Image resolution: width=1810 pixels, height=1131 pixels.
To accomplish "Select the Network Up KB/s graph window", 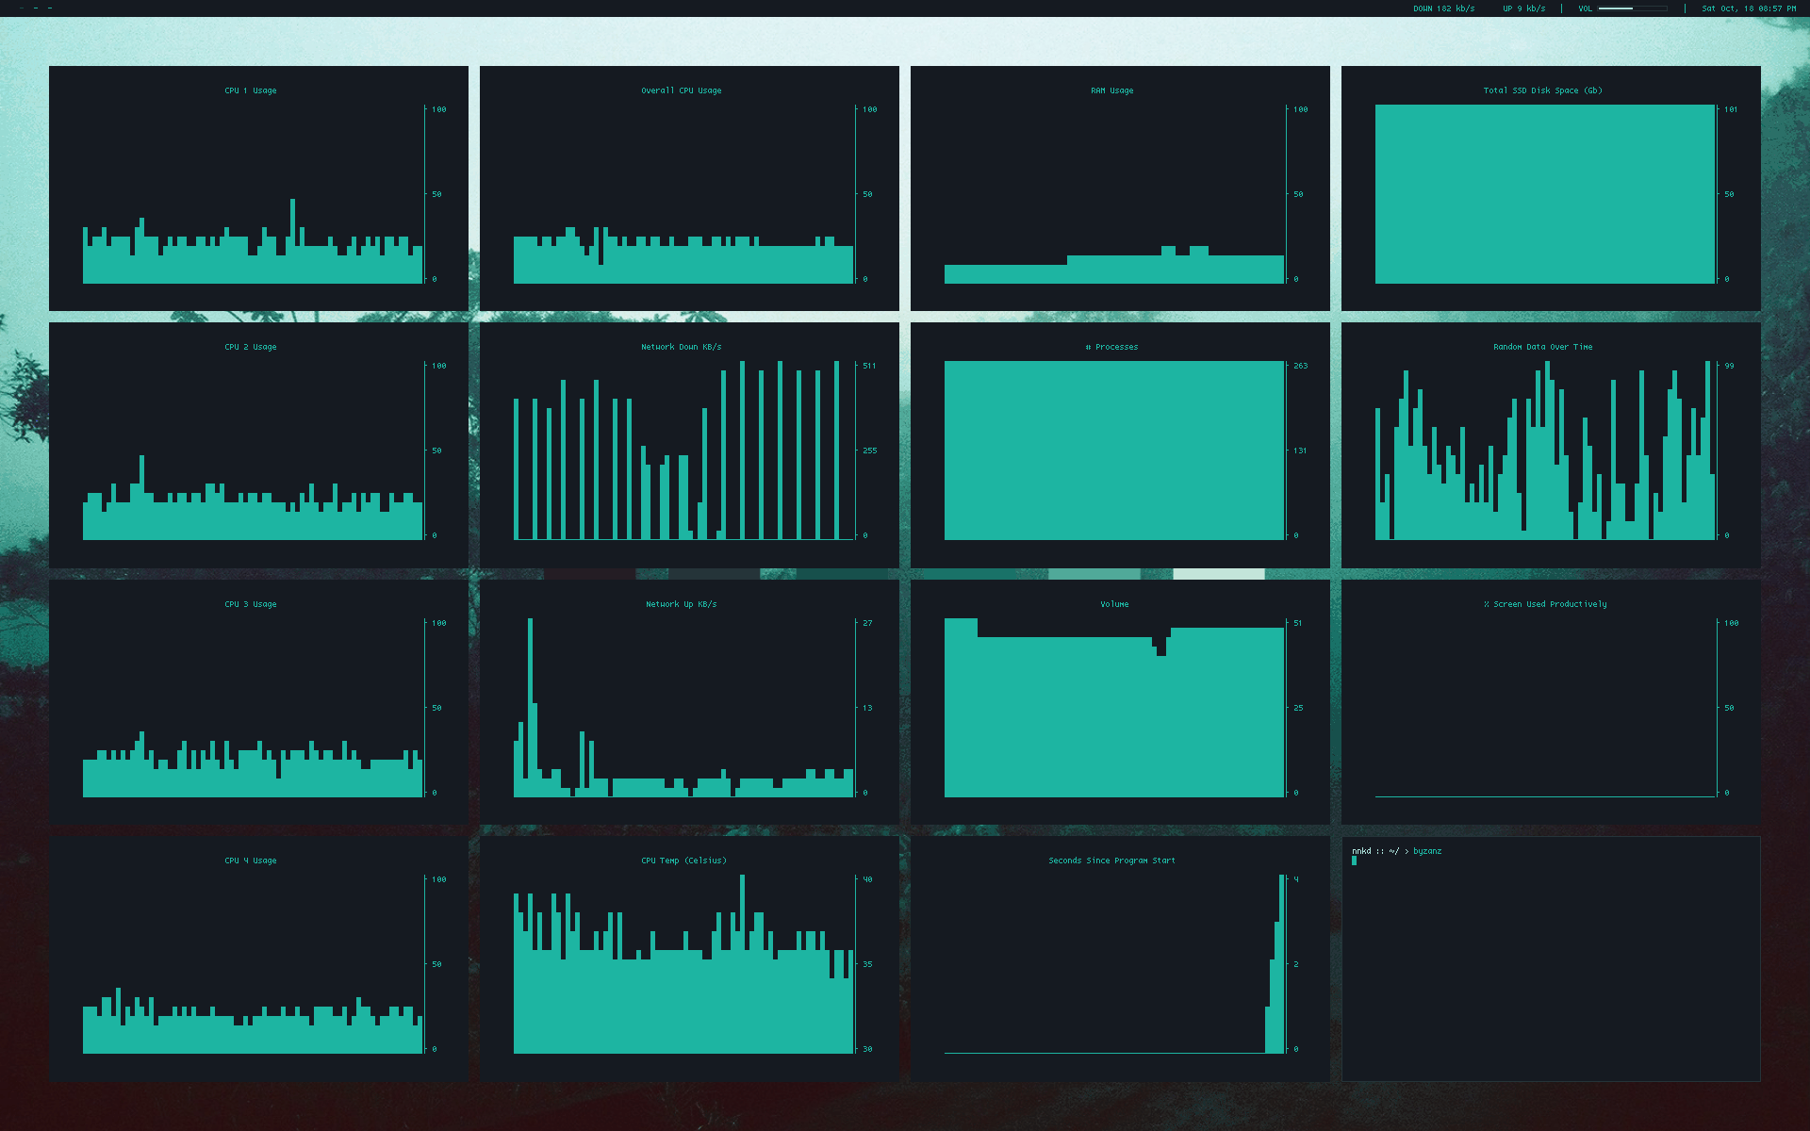I will [689, 702].
